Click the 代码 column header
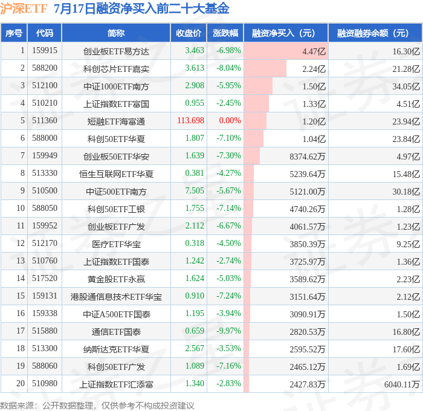This screenshot has width=423, height=411. (x=45, y=33)
